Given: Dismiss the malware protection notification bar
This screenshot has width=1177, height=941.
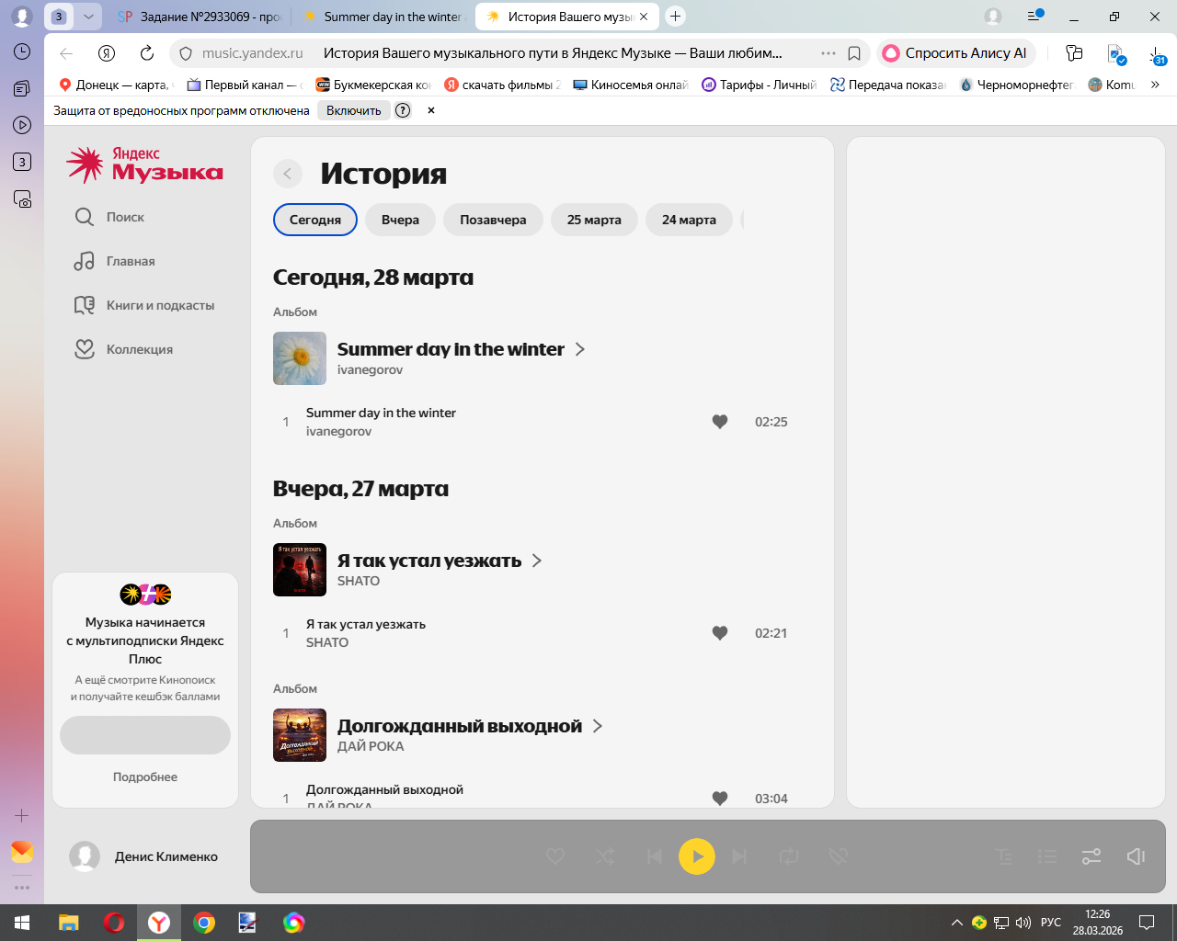Looking at the screenshot, I should coord(430,110).
